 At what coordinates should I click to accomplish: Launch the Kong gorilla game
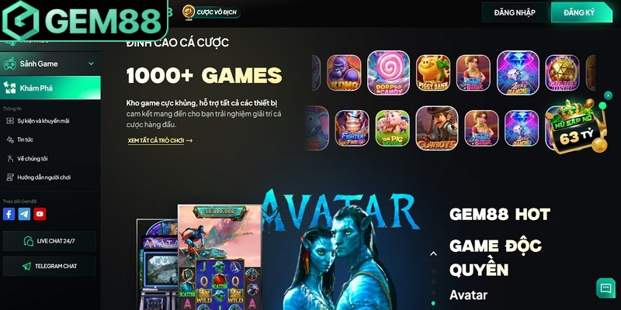(x=344, y=73)
